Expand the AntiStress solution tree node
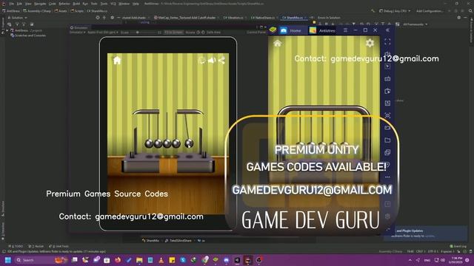Screen dimensions: 474x266 click(7, 30)
